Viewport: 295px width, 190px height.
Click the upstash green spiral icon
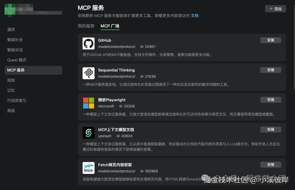88,133
